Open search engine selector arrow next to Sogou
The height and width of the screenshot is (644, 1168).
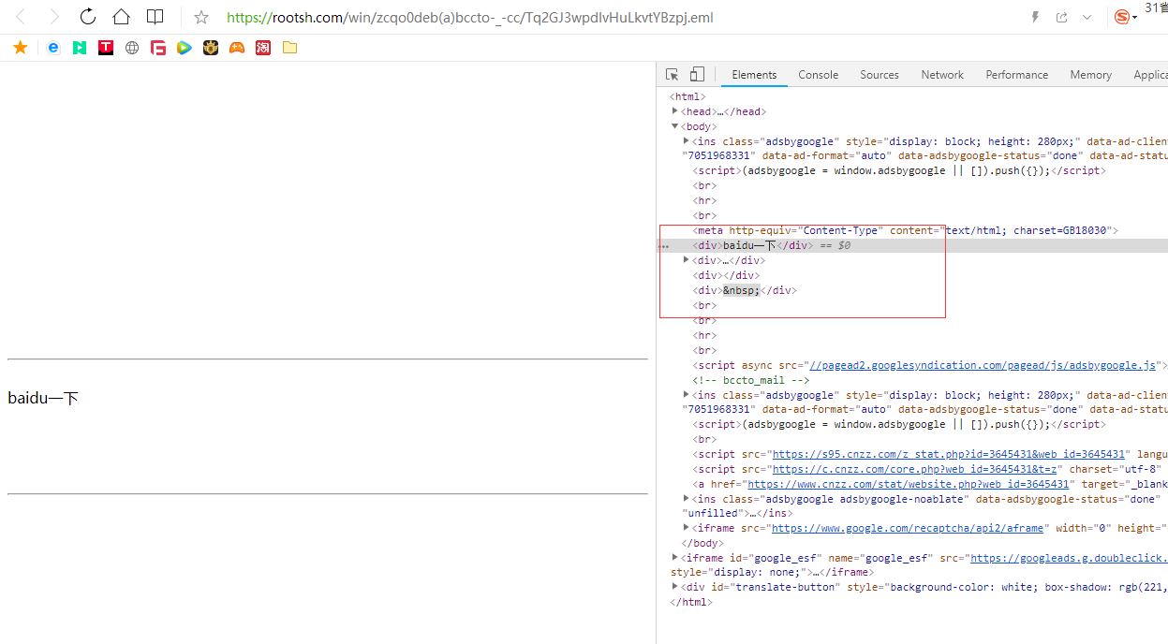point(1135,18)
